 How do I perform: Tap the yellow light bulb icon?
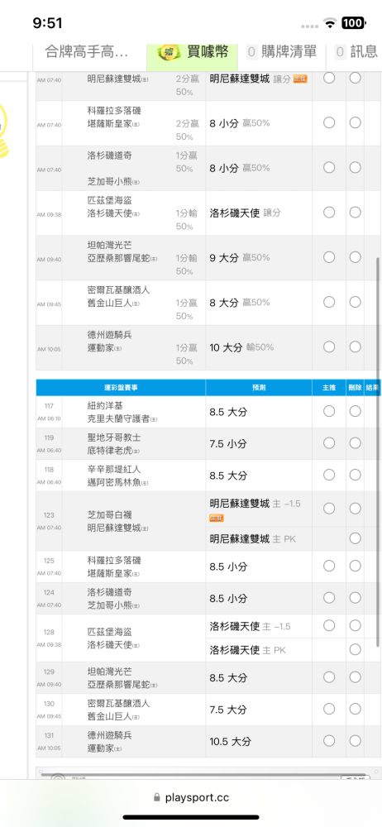(4, 129)
